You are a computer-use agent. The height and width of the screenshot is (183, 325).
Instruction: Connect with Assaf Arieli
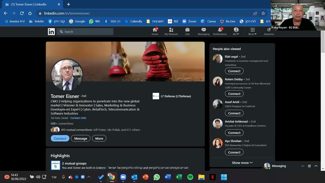coord(234,113)
